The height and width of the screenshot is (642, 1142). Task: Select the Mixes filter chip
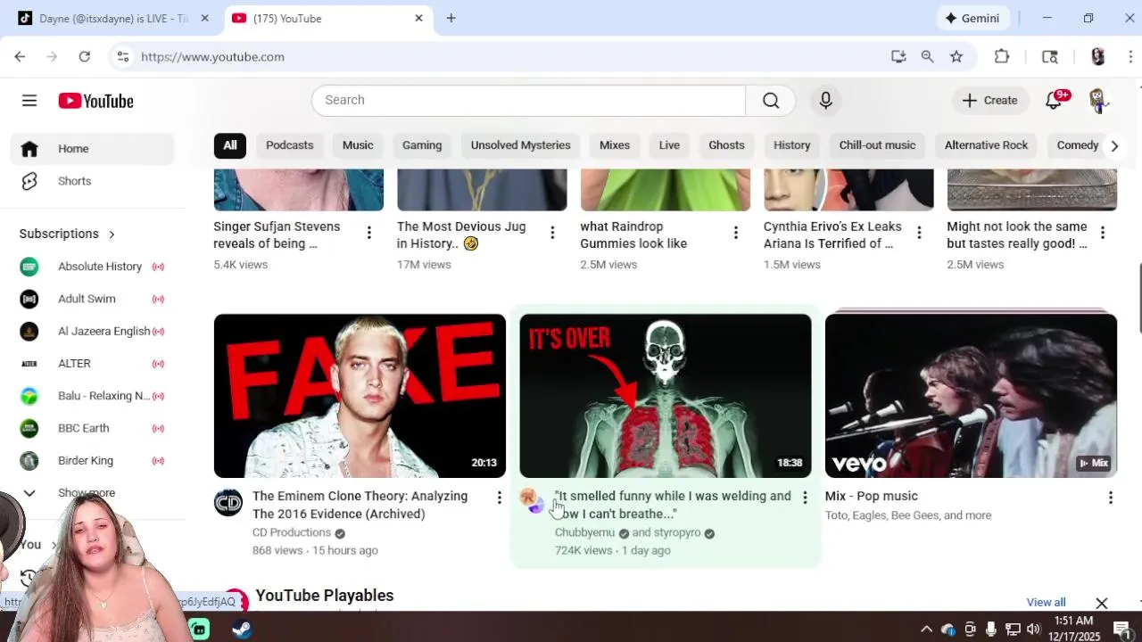(615, 145)
